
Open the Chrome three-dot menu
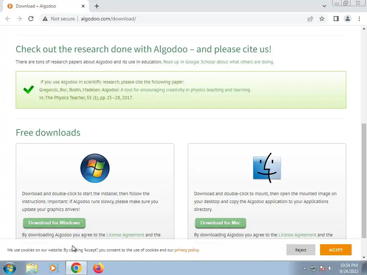click(359, 19)
